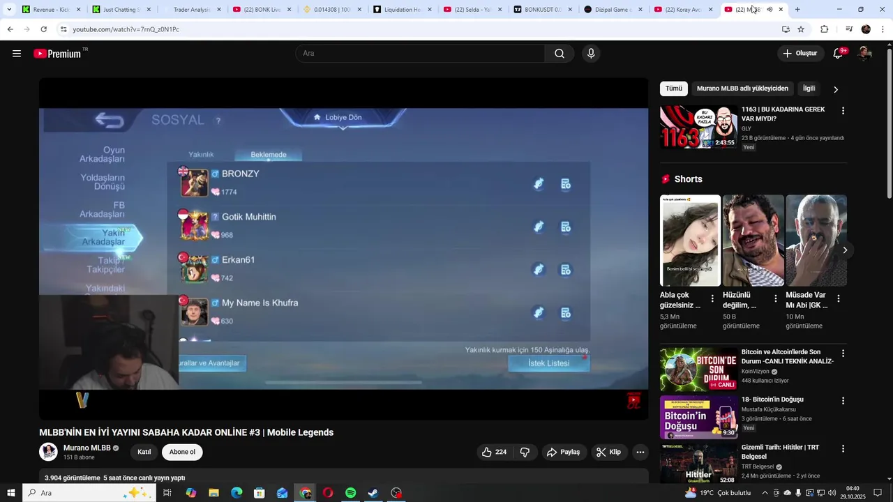This screenshot has height=502, width=893.
Task: Go to the YouTube Premium home logo
Action: point(58,54)
